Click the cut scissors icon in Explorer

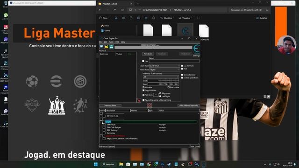116,18
